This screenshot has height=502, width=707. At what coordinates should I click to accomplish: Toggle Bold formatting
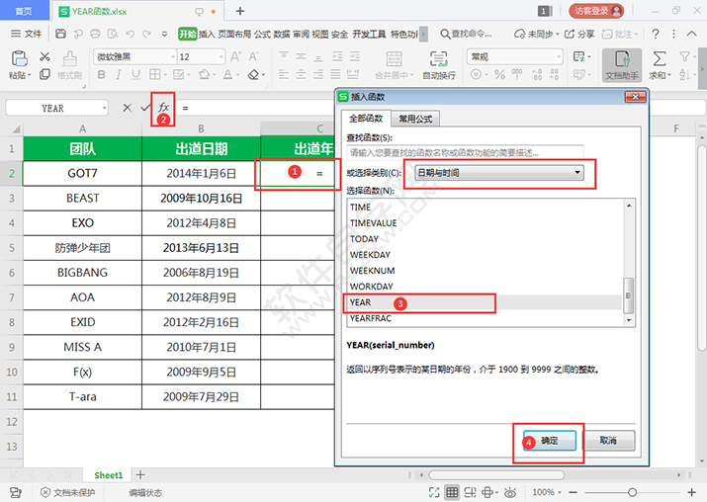pos(102,74)
